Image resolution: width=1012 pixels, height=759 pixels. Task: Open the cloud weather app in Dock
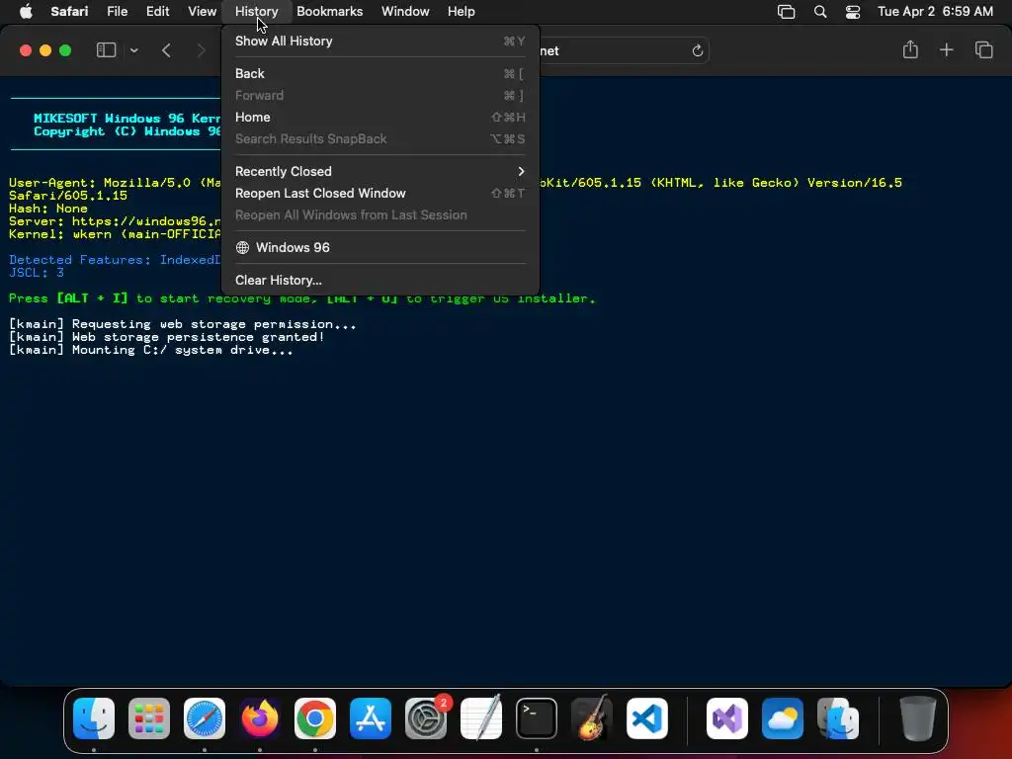pyautogui.click(x=783, y=718)
